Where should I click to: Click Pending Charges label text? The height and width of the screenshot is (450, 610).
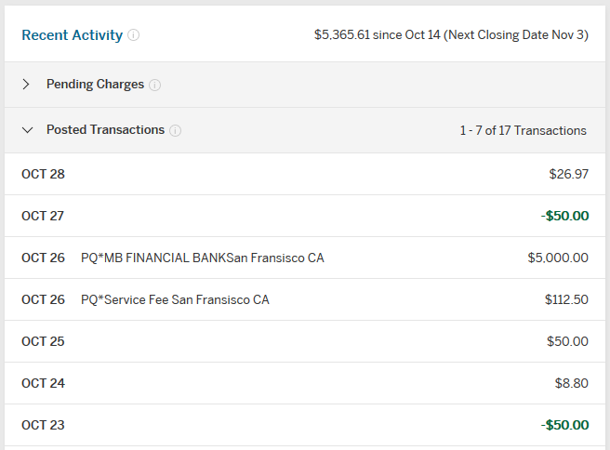click(95, 84)
